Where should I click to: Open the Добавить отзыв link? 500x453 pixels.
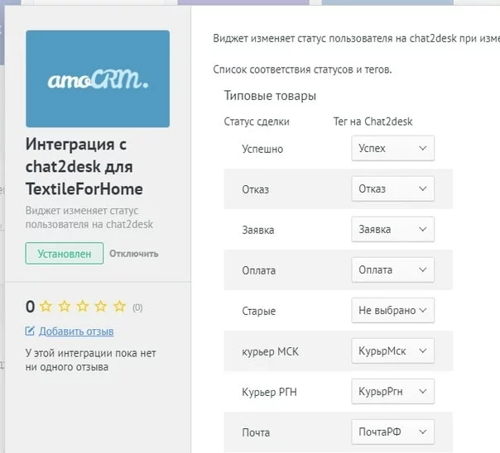76,331
